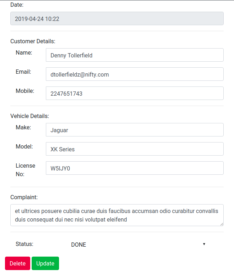This screenshot has width=234, height=280.
Task: Click the License No label
Action: coord(25,170)
